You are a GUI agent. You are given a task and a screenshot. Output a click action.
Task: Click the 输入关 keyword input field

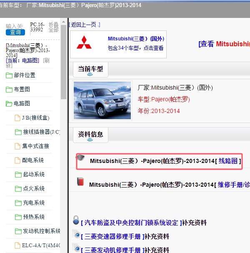(x=14, y=26)
